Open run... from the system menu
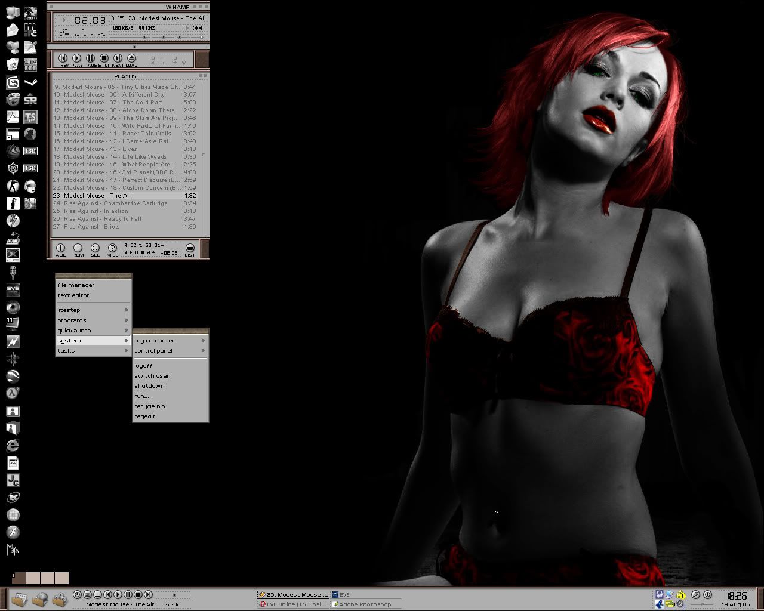Screen dimensions: 764x611 coord(170,396)
